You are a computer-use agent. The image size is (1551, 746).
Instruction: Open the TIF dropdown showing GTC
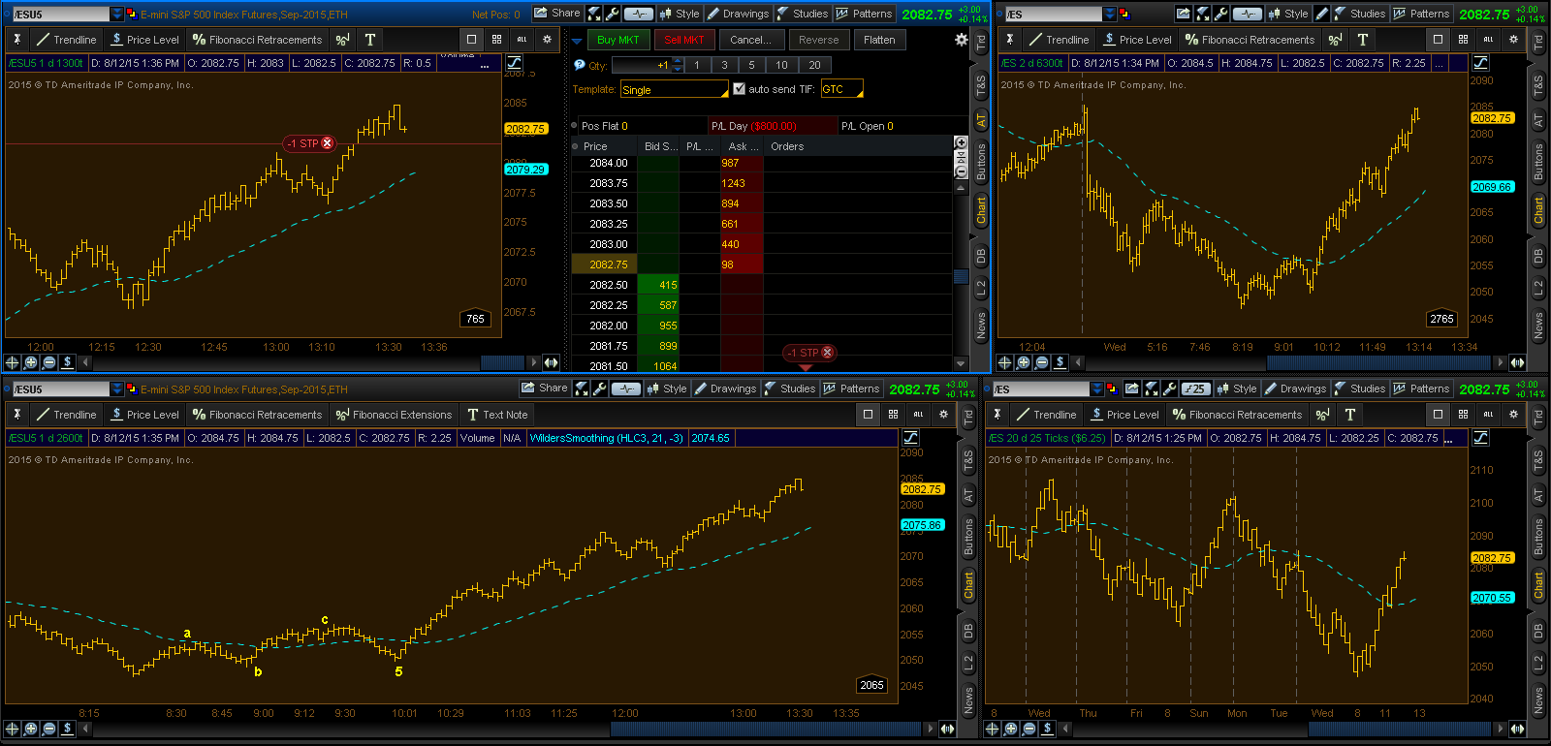pyautogui.click(x=841, y=89)
